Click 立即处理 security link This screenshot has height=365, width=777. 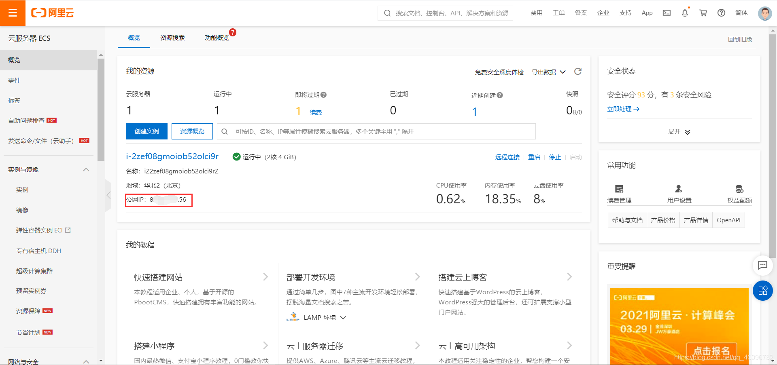[x=623, y=109]
